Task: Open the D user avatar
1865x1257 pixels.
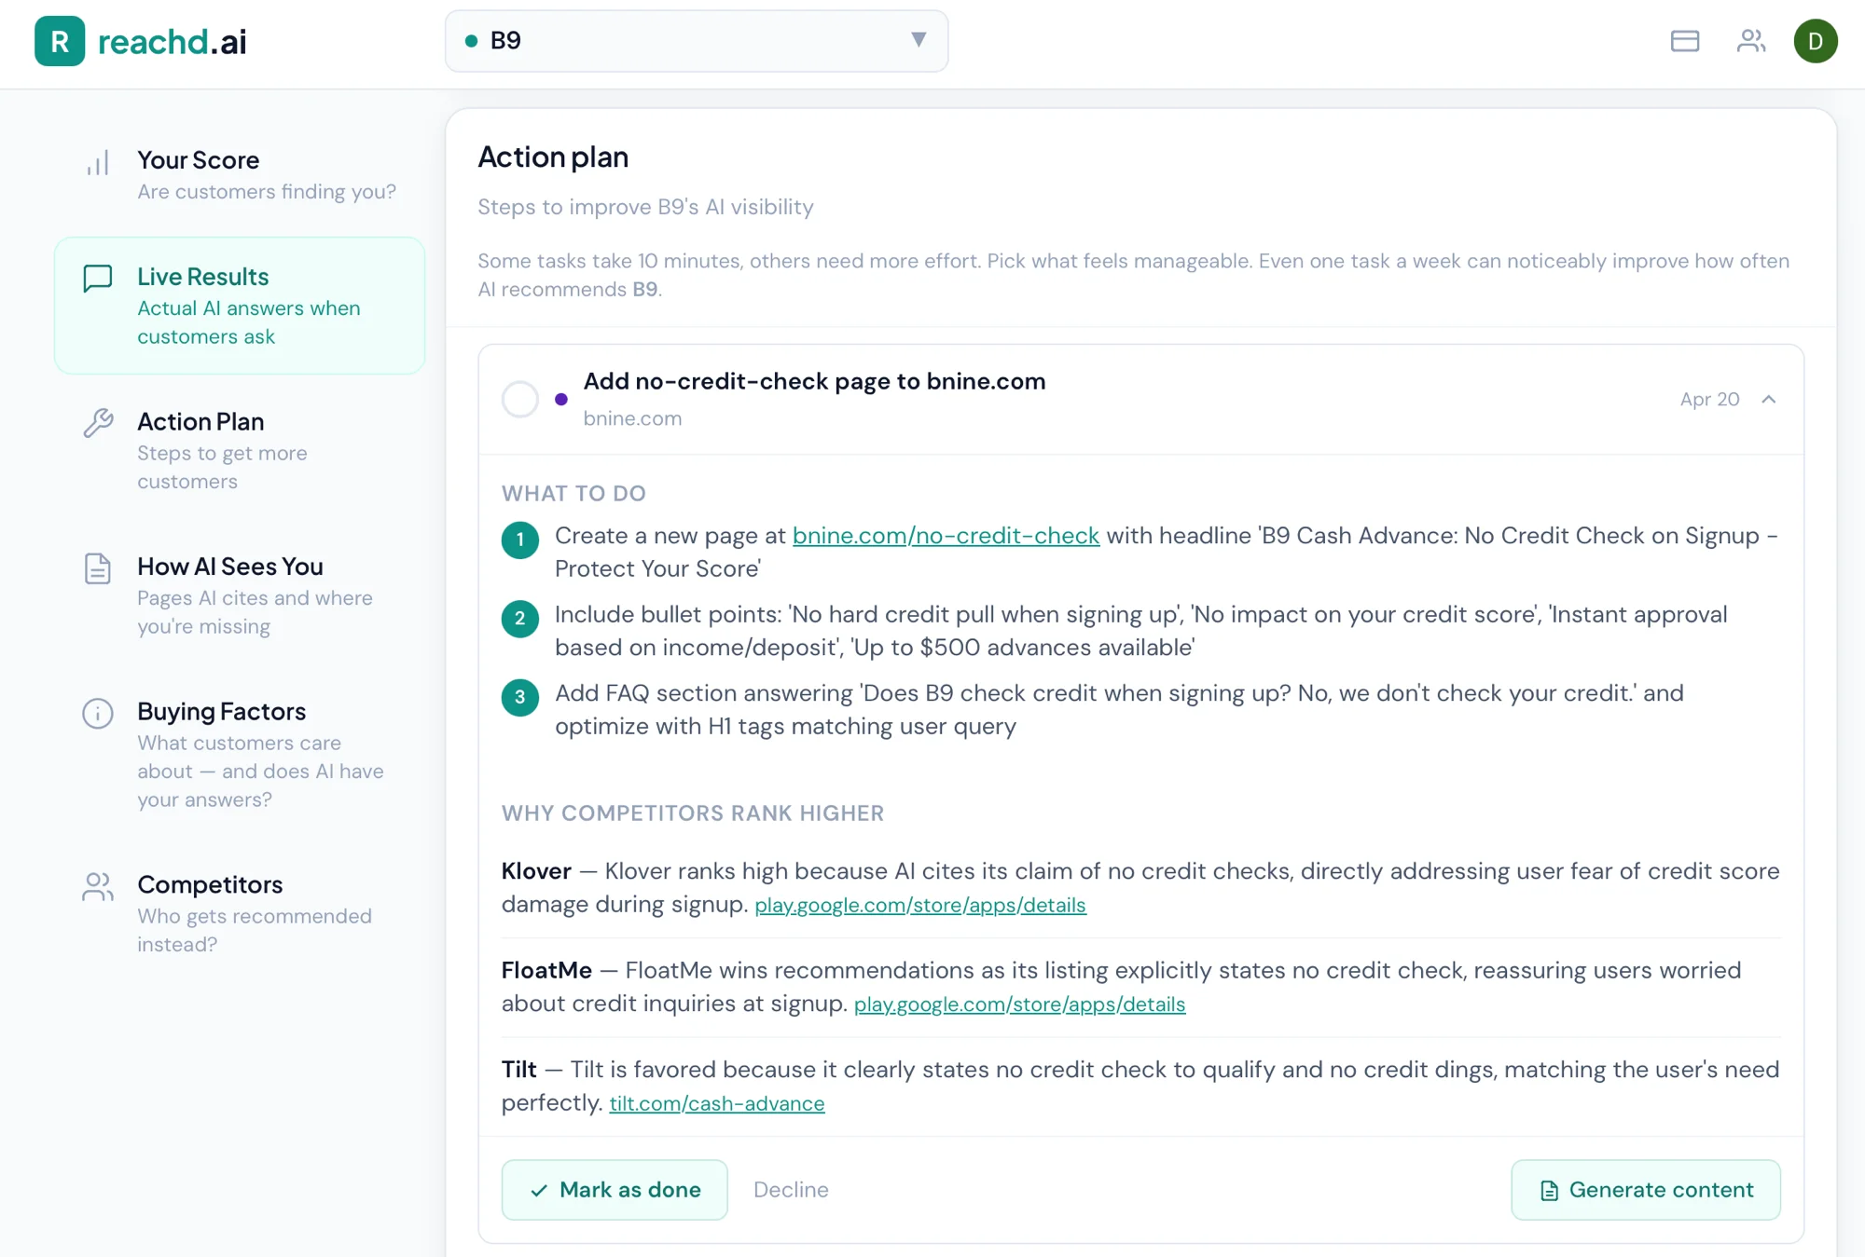Action: [1815, 41]
